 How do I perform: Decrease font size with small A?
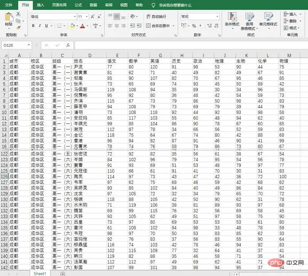point(99,17)
